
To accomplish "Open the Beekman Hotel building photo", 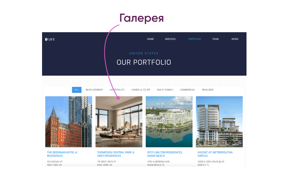I will [x=69, y=122].
